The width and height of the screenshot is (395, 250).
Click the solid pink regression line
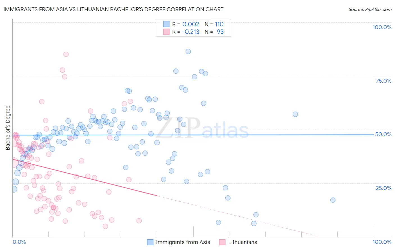pos(85,177)
